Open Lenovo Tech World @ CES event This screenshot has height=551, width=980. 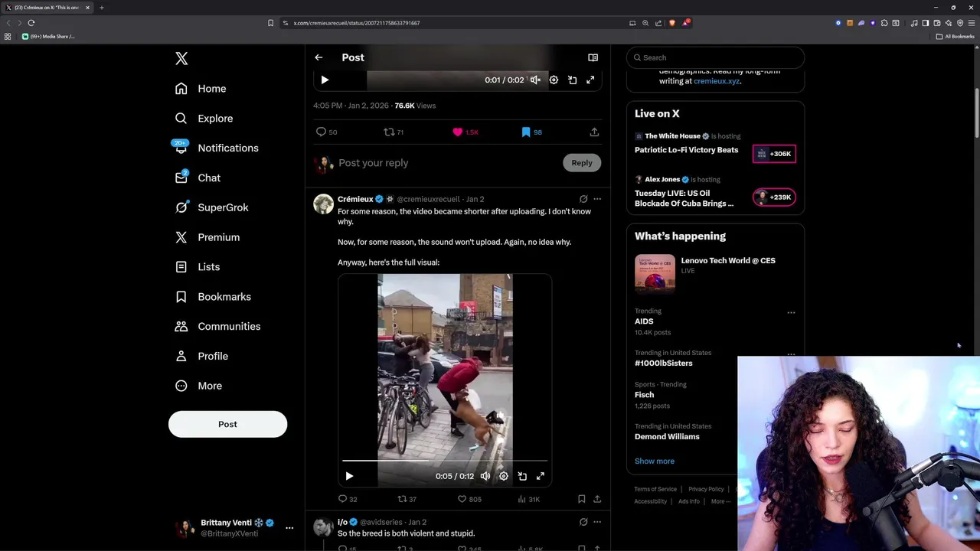point(715,273)
